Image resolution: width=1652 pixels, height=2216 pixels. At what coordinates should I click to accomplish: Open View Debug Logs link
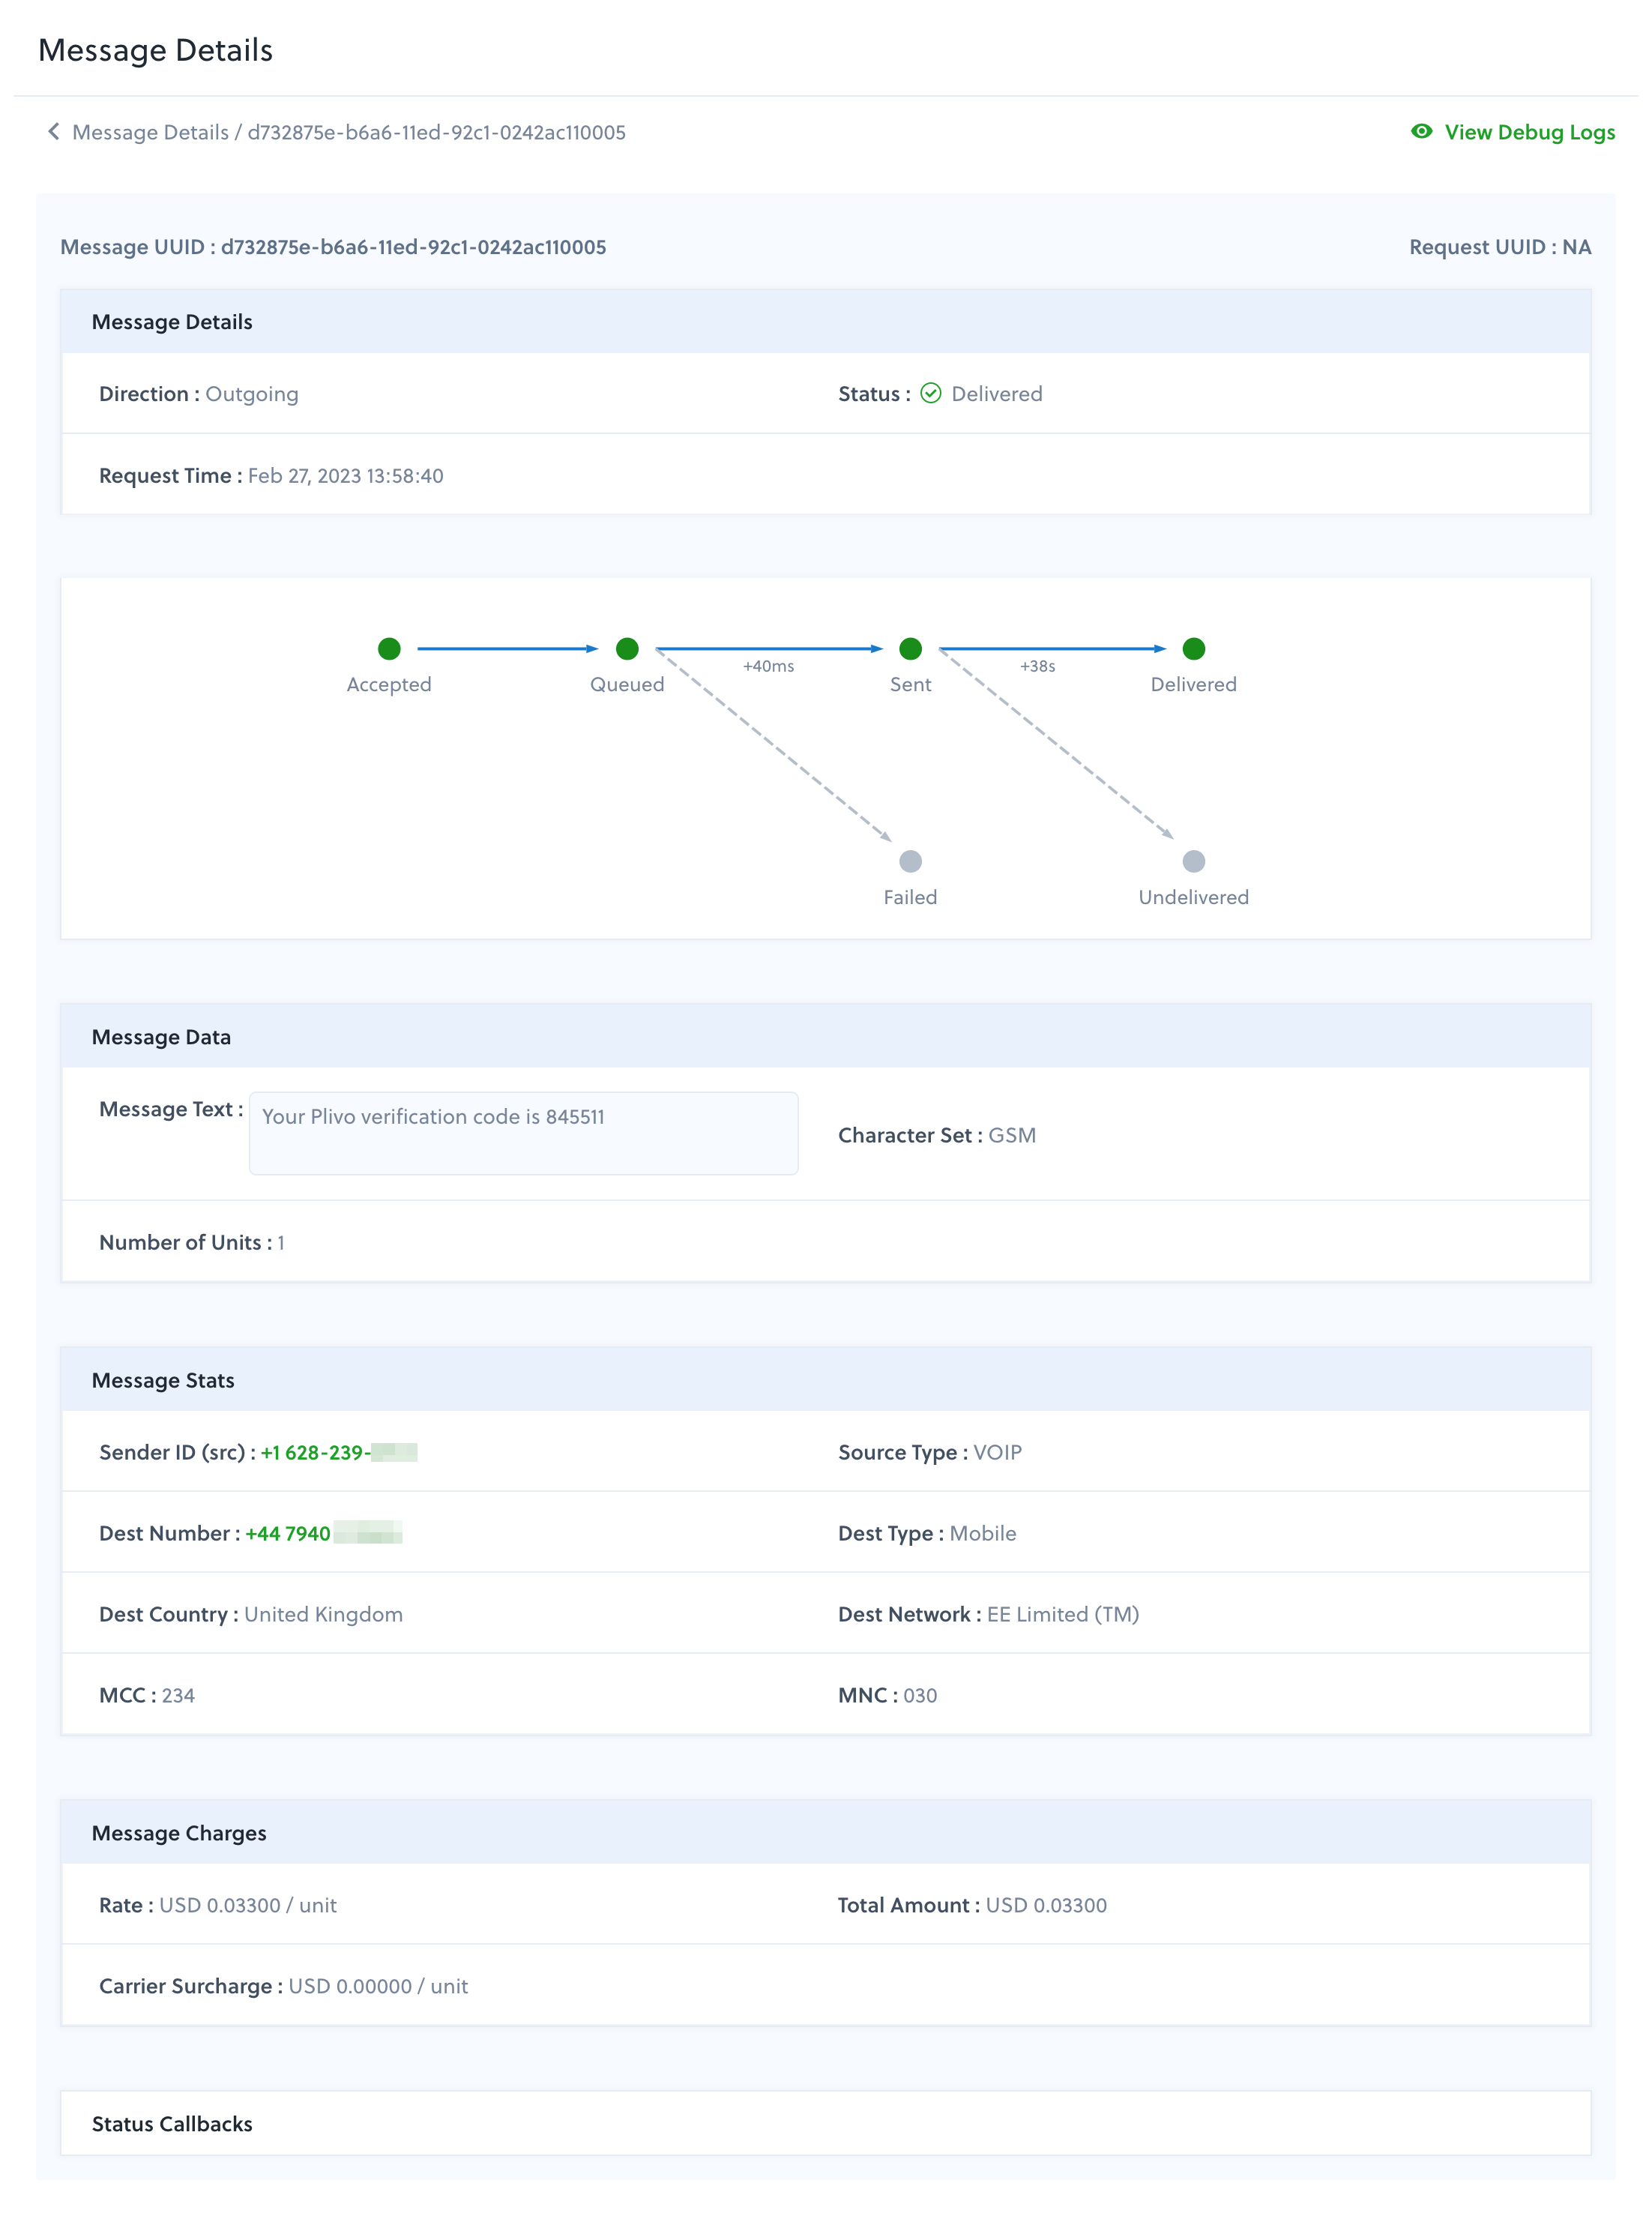tap(1529, 132)
